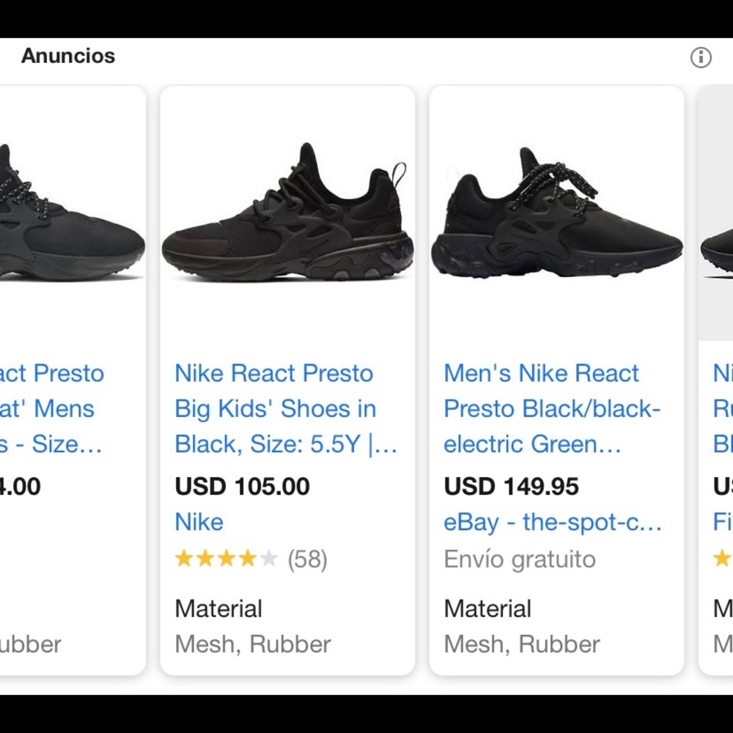Select the USD 149.95 price
This screenshot has width=733, height=733.
click(x=511, y=486)
